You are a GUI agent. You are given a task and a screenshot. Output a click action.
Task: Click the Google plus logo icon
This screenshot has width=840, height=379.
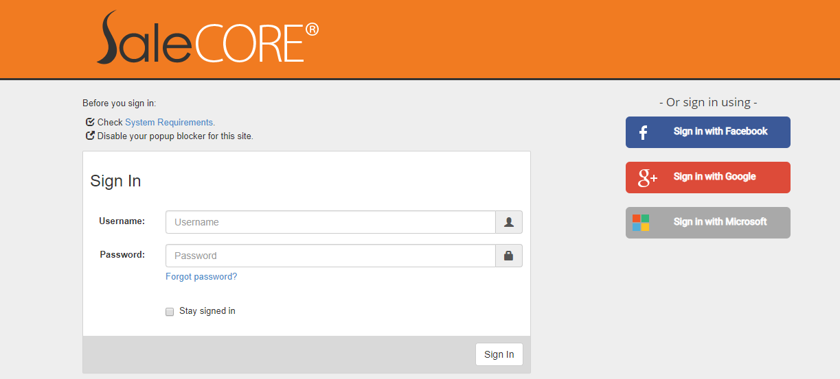coord(648,178)
